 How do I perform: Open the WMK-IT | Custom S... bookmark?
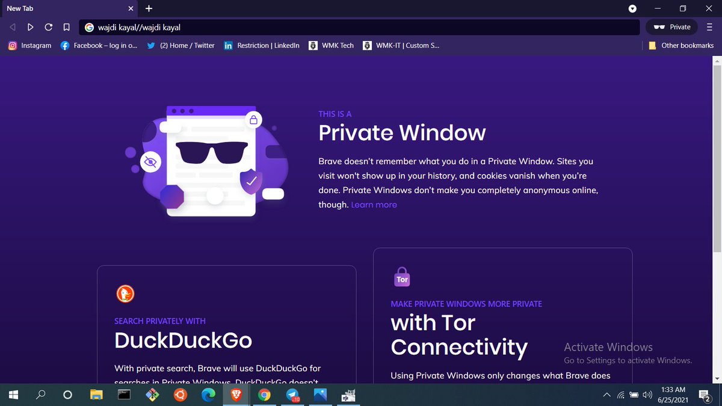pos(401,45)
